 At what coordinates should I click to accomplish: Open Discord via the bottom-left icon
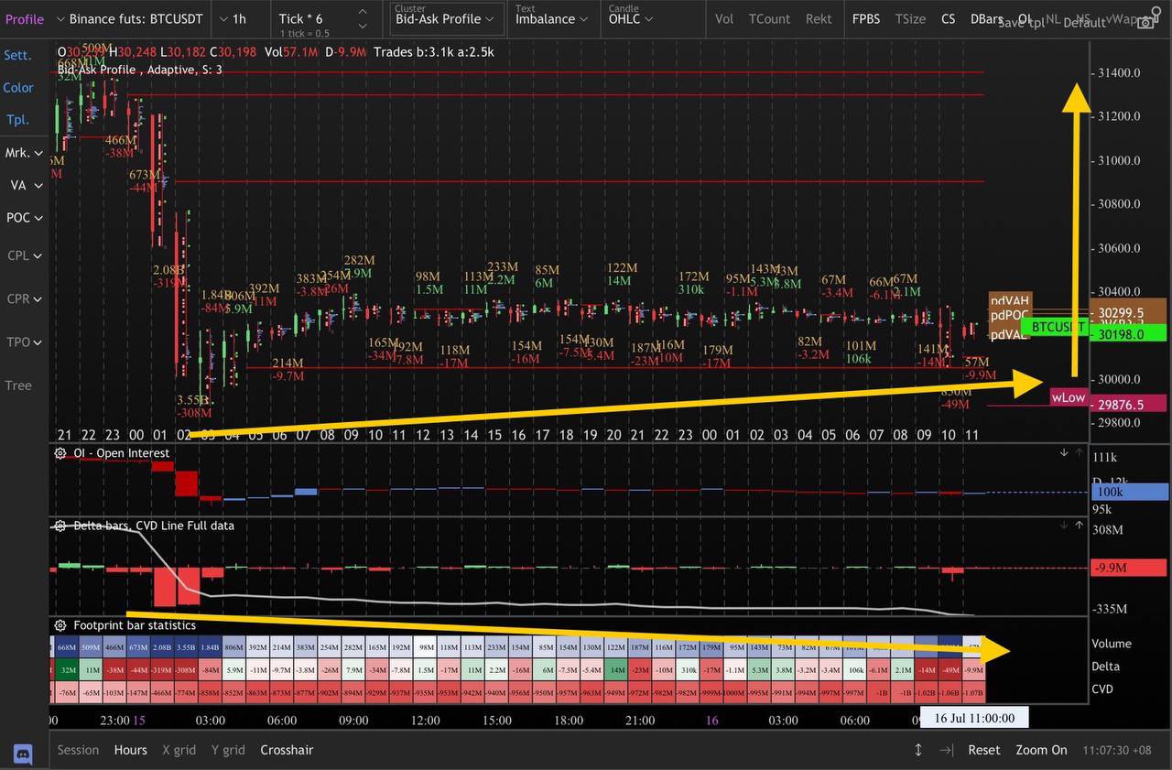[x=22, y=754]
